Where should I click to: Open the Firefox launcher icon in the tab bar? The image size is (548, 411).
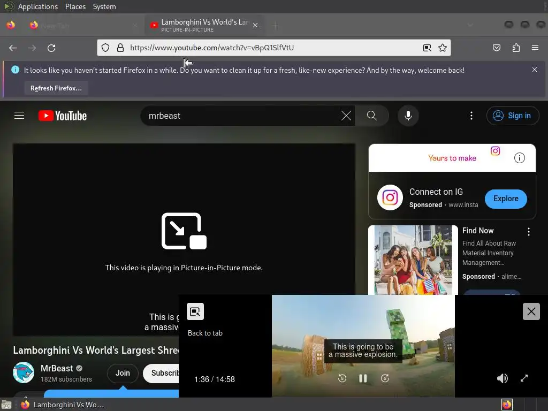tap(11, 25)
